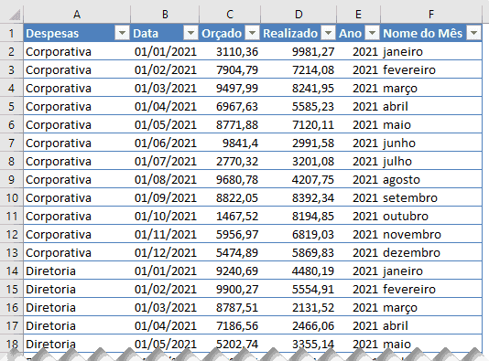This screenshot has height=361, width=489.
Task: Click month cell setembro
Action: pyautogui.click(x=431, y=197)
